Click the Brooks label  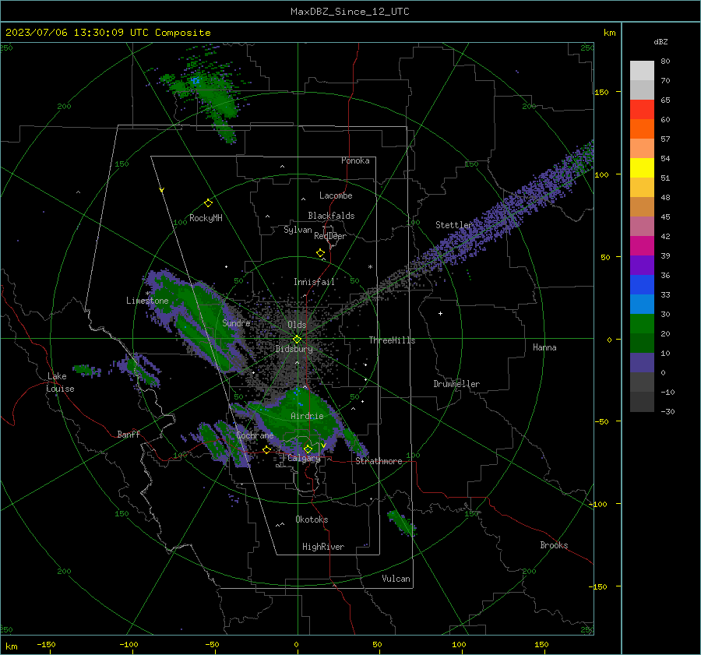coord(554,545)
